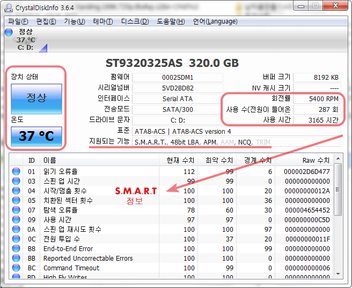Click interface field Serial ATA
This screenshot has width=352, height=288.
(x=178, y=98)
